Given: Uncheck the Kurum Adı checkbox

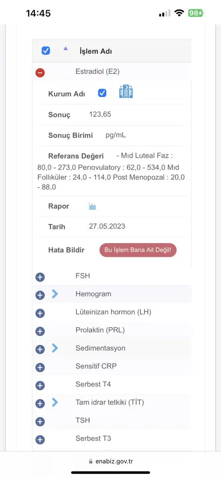Looking at the screenshot, I should point(102,93).
